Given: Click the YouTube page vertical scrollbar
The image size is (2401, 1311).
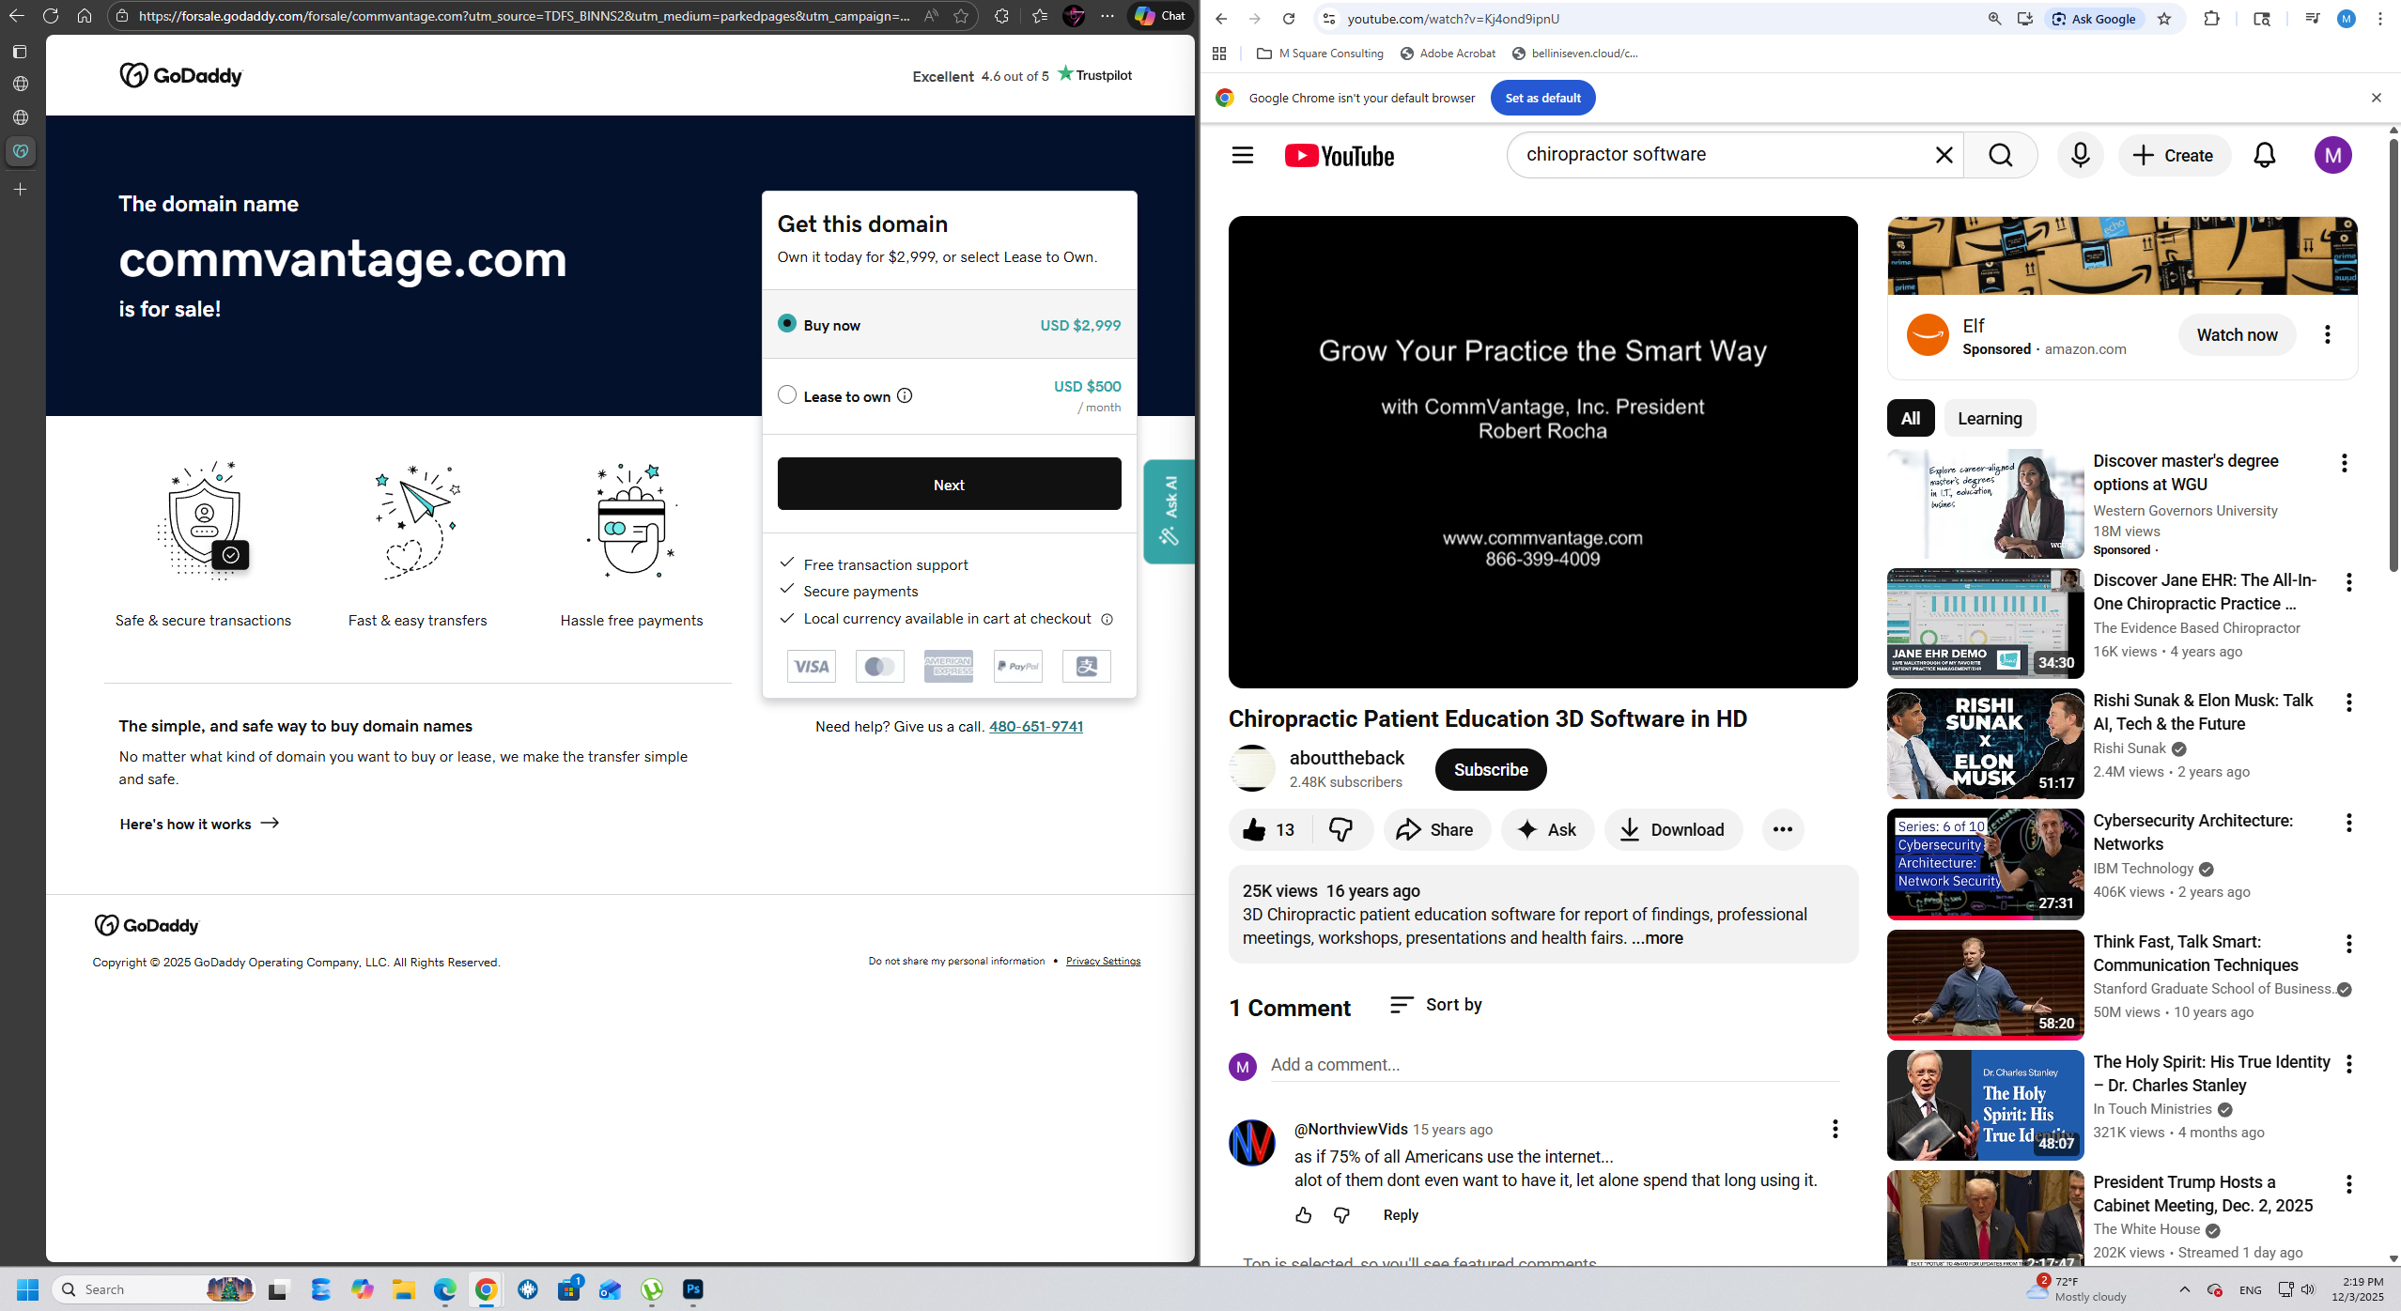Looking at the screenshot, I should 2393,357.
